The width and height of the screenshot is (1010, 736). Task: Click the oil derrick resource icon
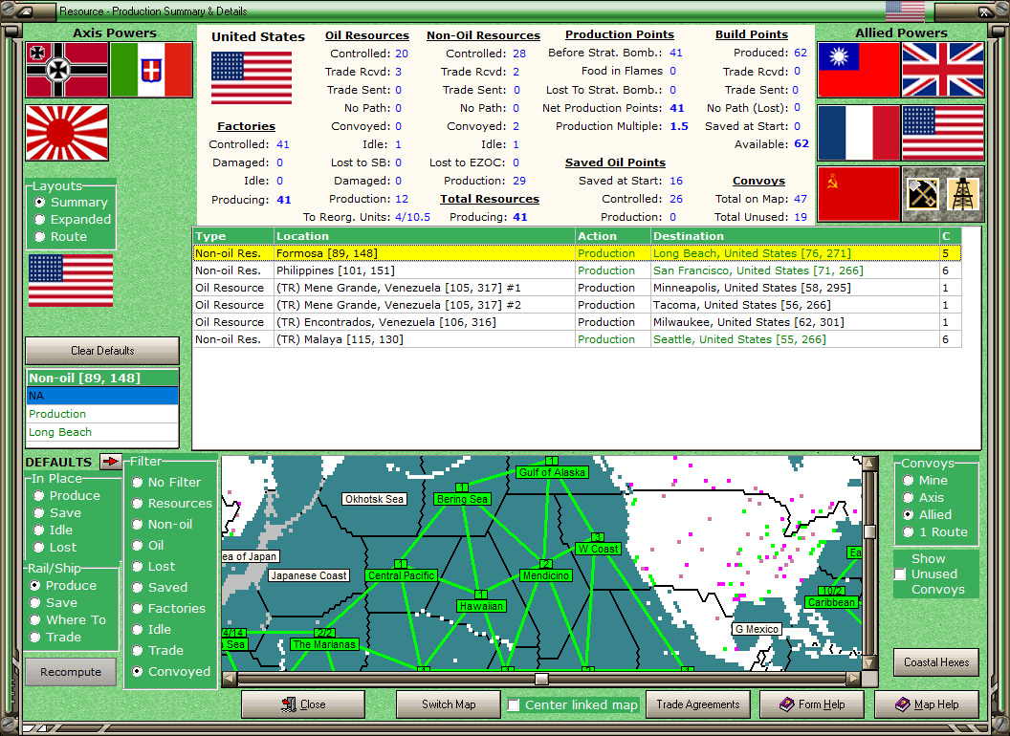coord(963,194)
